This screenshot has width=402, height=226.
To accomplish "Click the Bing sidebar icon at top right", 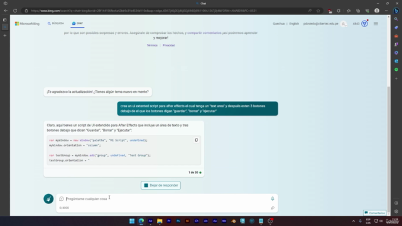I will pyautogui.click(x=396, y=11).
